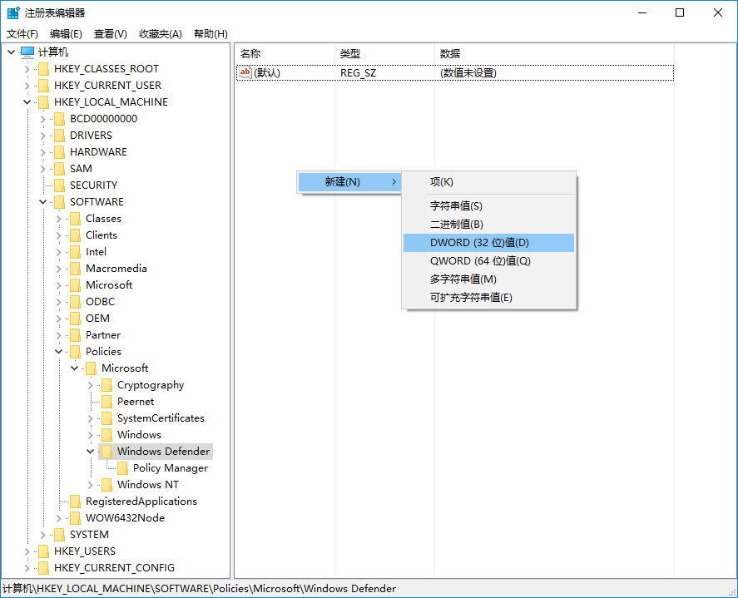Screen dimensions: 738x598
Task: Collapse the 计算机 root node
Action: 12,52
